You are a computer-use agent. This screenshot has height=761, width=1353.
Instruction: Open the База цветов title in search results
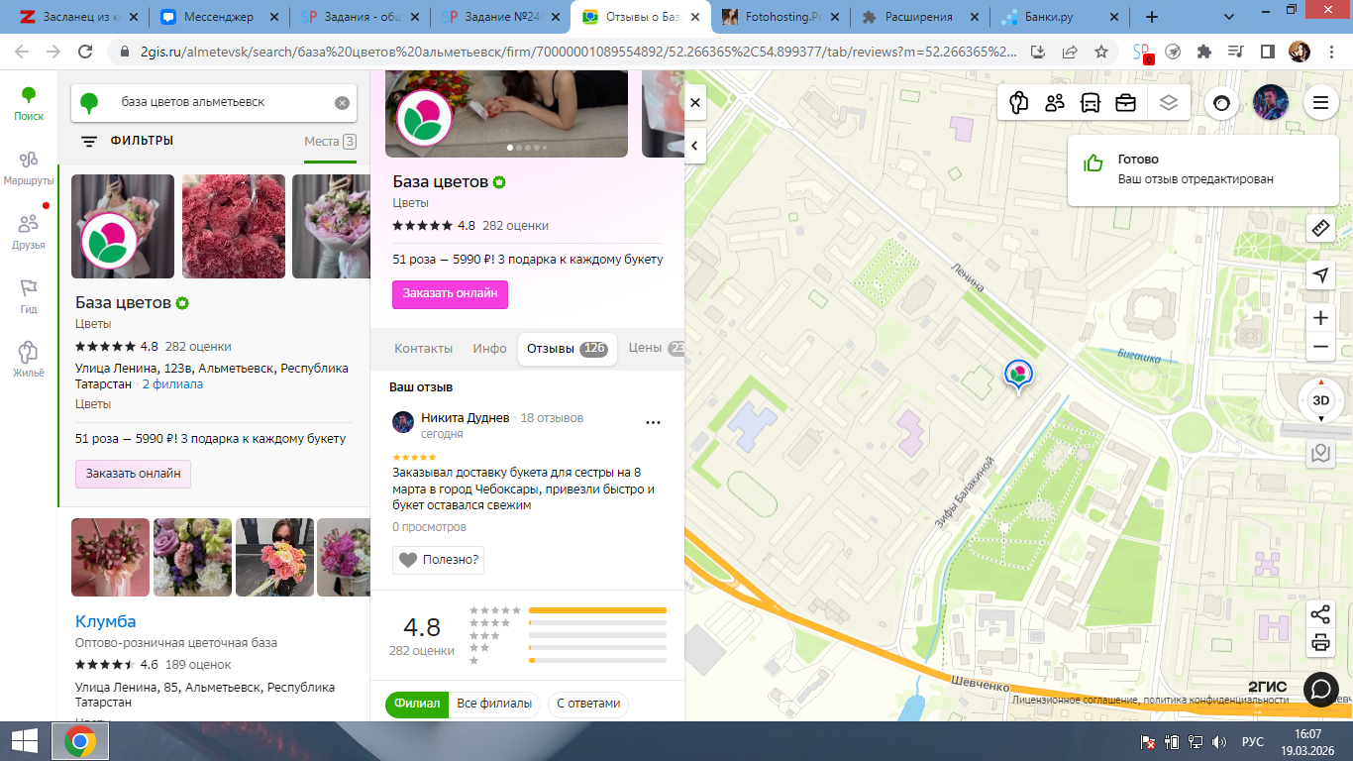tap(124, 302)
